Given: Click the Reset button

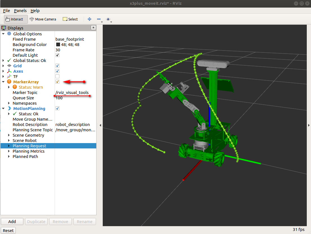Looking at the screenshot, I should 8,231.
